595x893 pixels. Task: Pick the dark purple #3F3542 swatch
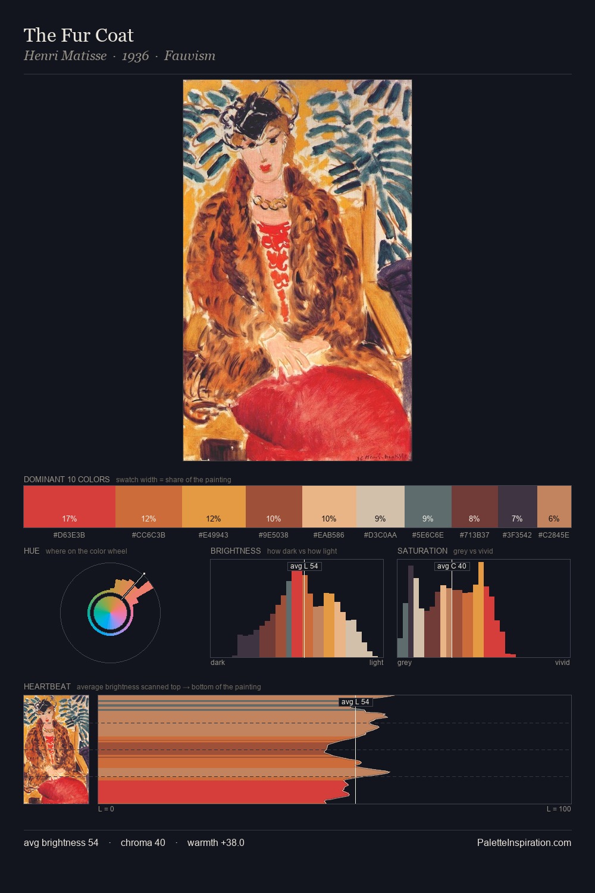tap(517, 507)
